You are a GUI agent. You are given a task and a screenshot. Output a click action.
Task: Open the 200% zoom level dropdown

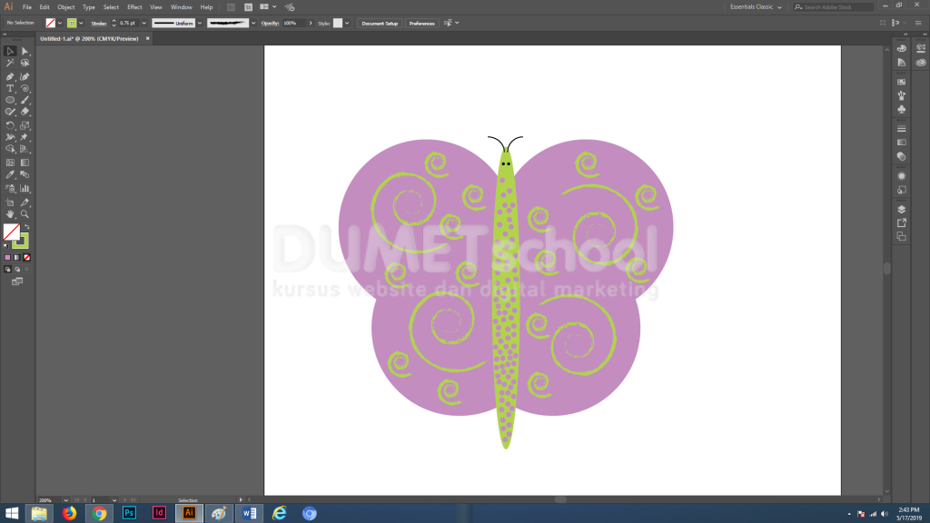pyautogui.click(x=65, y=500)
